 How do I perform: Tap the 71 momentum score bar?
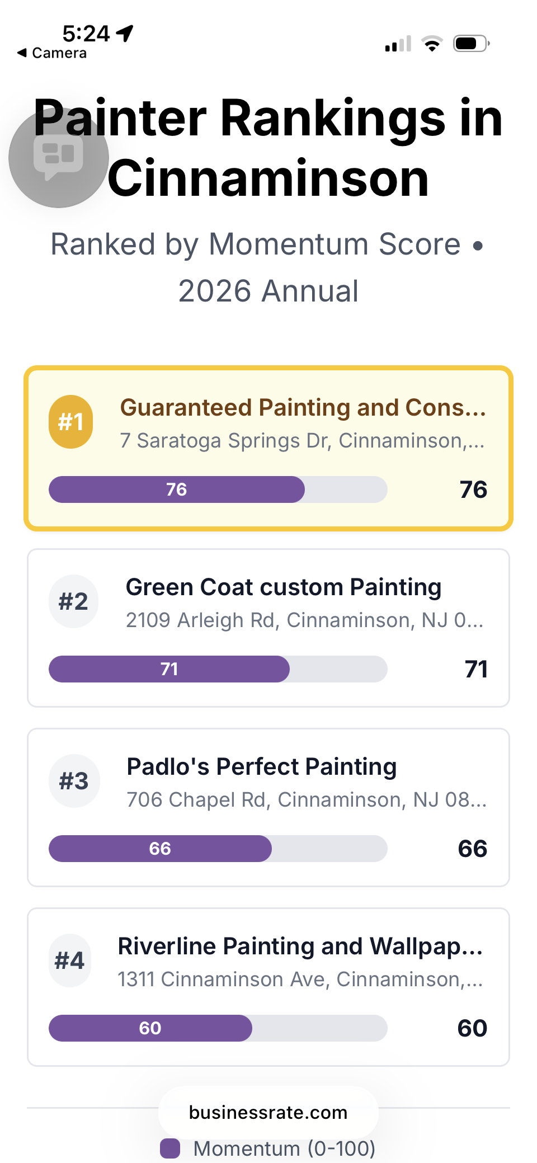pos(218,669)
